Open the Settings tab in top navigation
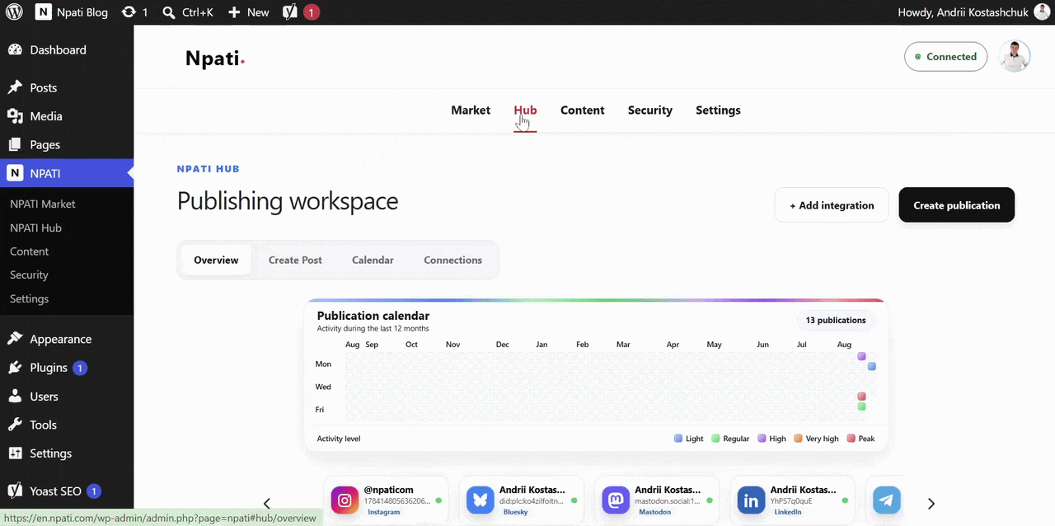The height and width of the screenshot is (526, 1055). [x=718, y=110]
